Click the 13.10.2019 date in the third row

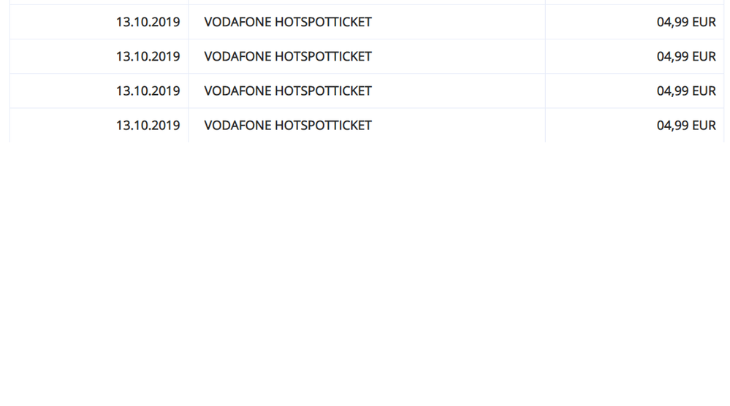148,91
